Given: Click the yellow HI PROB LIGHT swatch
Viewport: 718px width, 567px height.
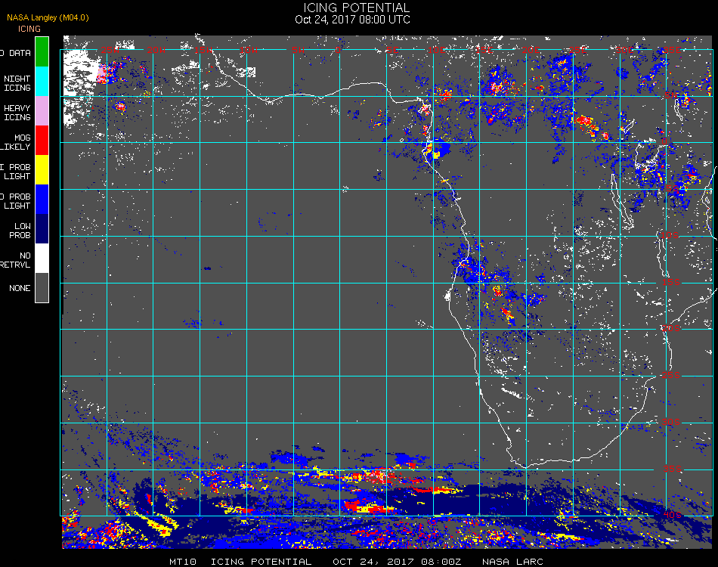Looking at the screenshot, I should 42,170.
